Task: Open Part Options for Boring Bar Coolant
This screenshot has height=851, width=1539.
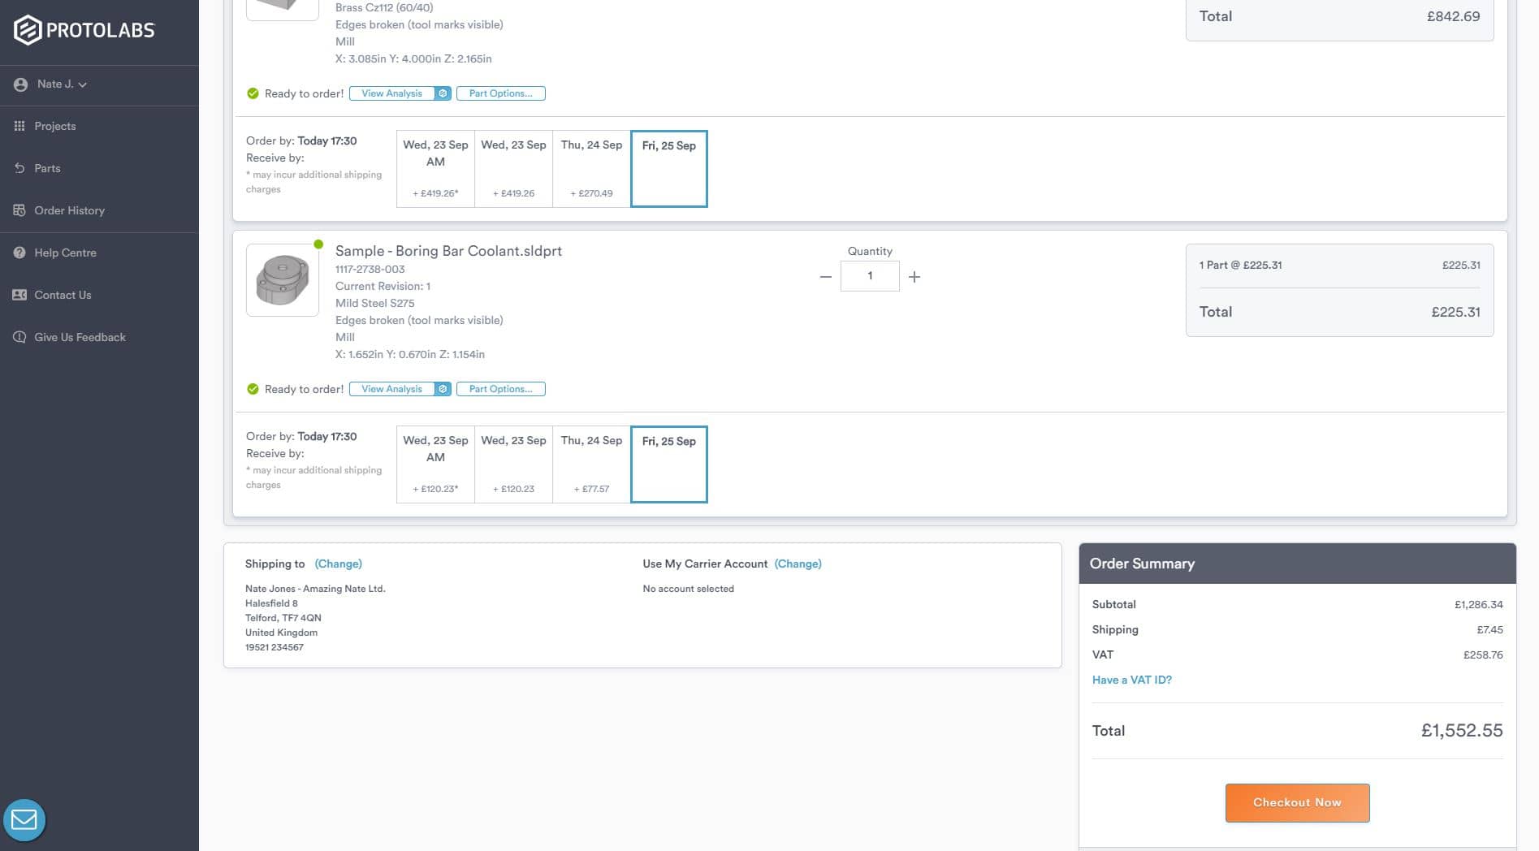Action: click(500, 389)
